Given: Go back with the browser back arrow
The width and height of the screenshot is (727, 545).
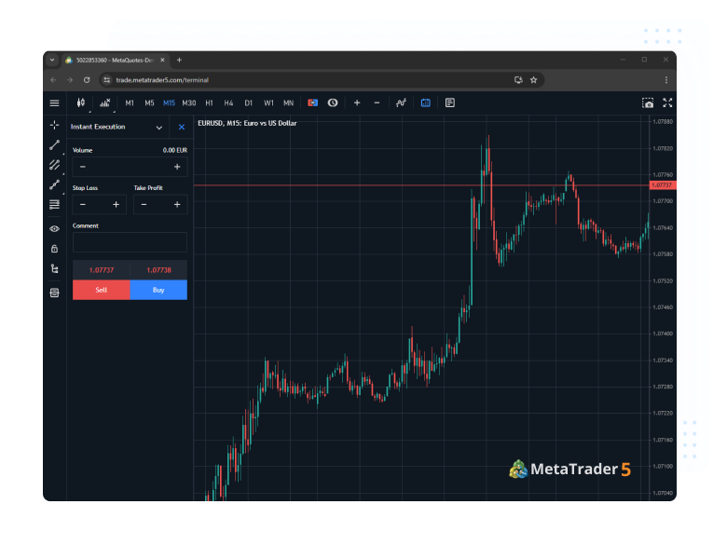Looking at the screenshot, I should (53, 80).
